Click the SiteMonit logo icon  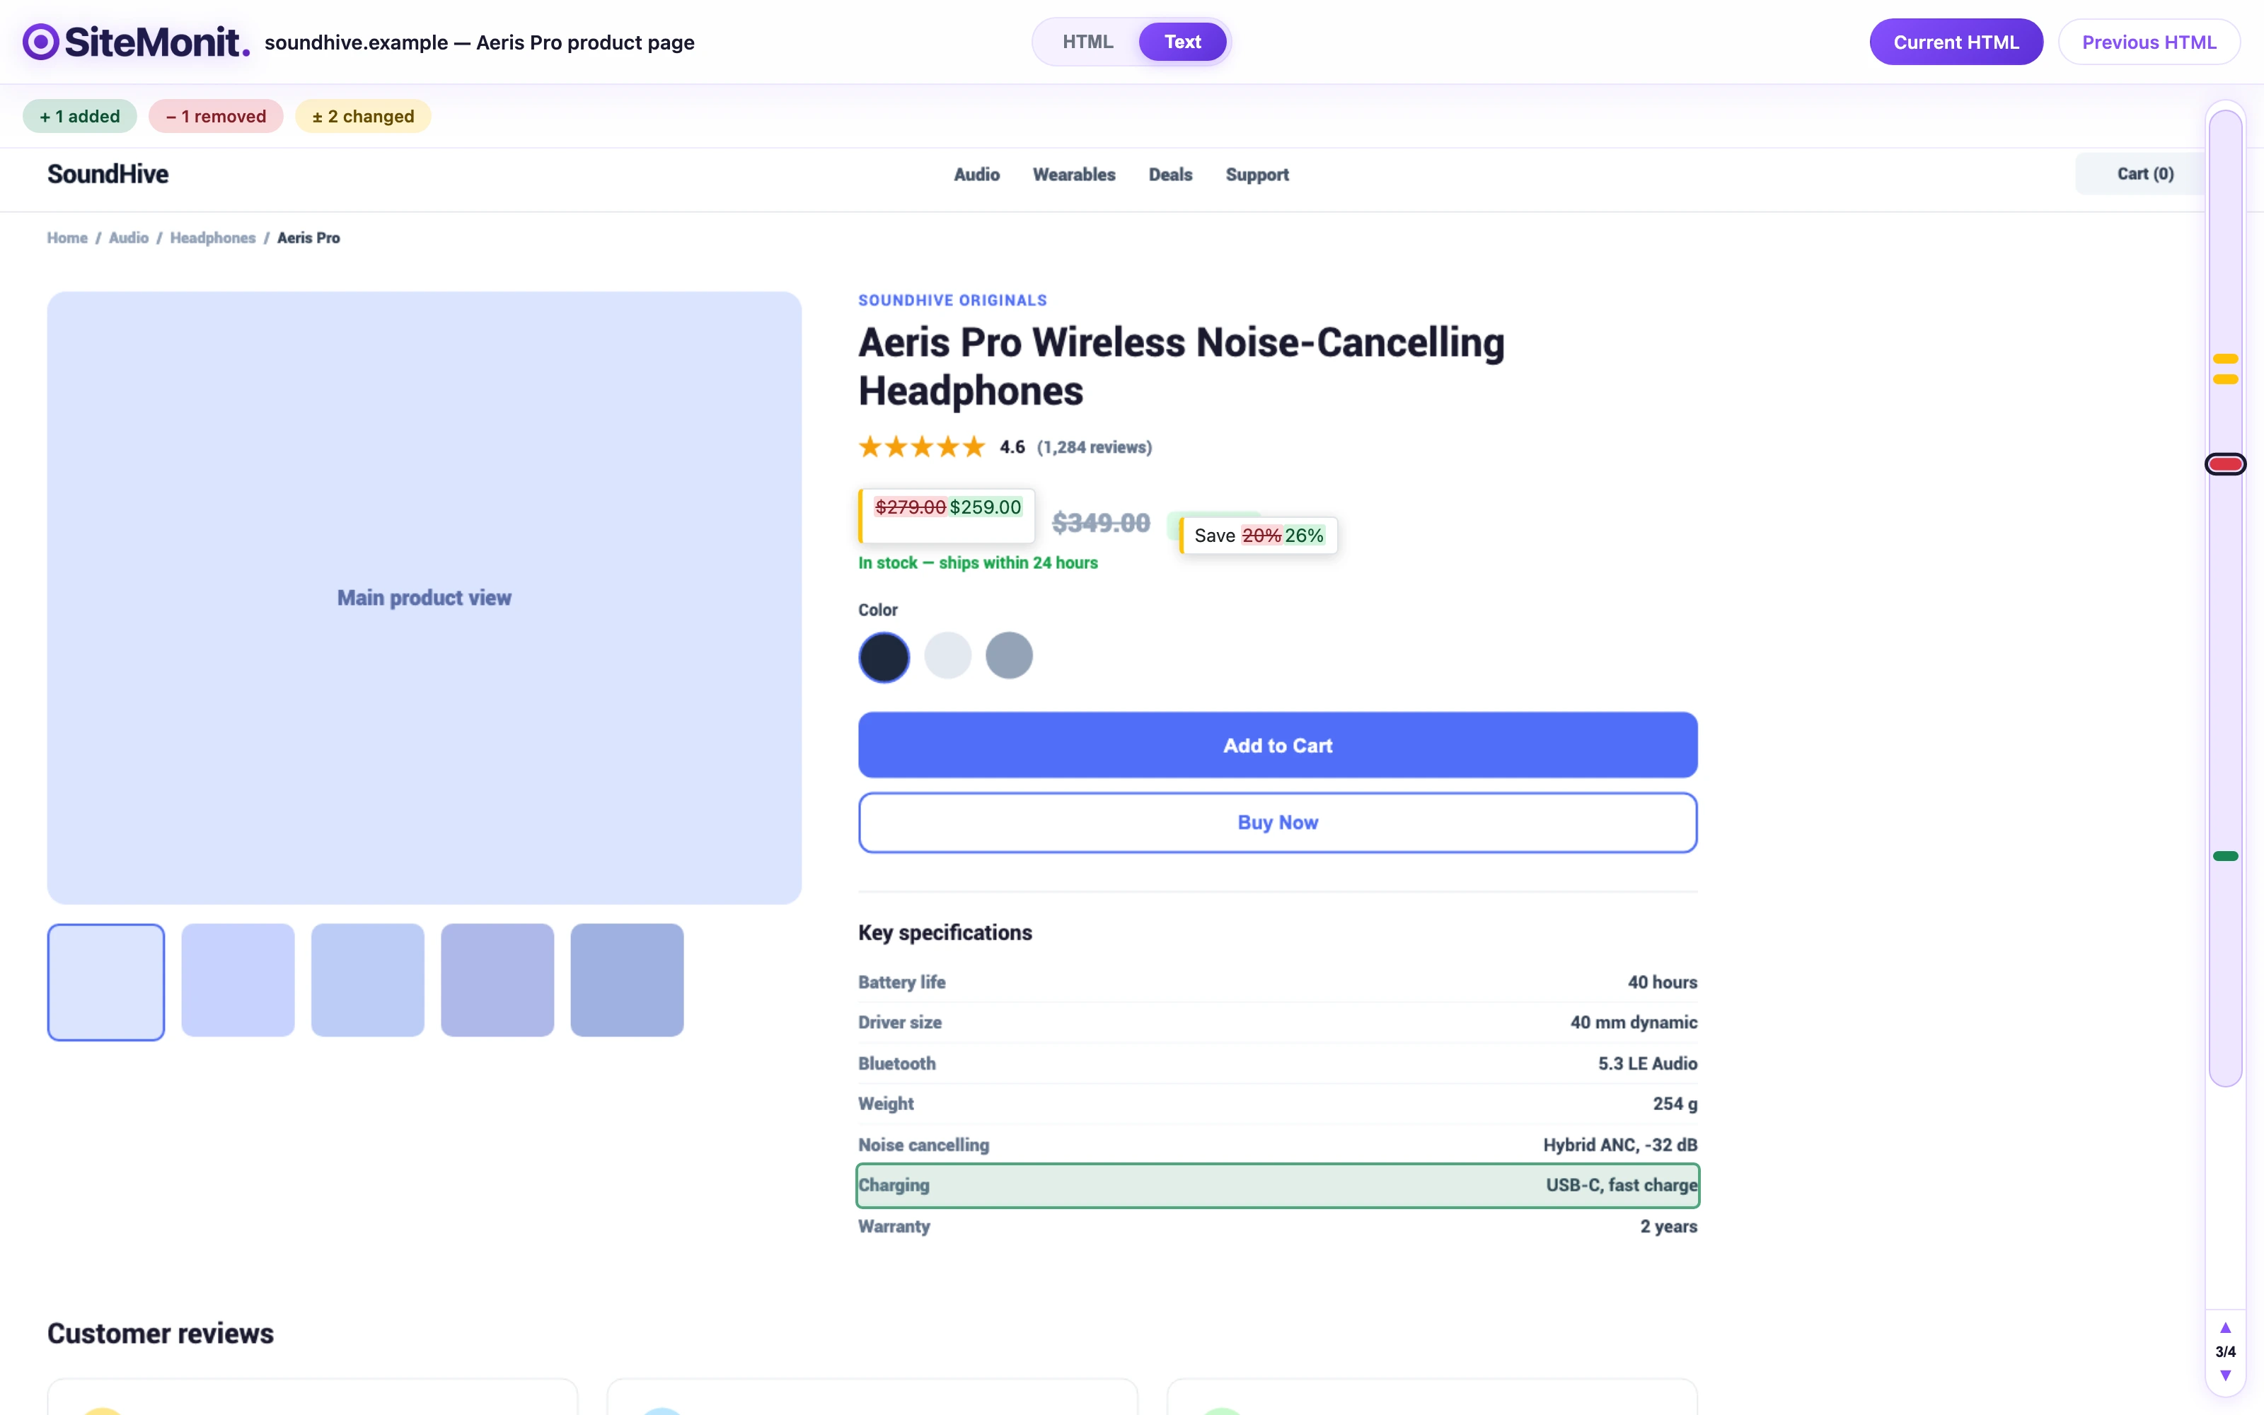(41, 42)
